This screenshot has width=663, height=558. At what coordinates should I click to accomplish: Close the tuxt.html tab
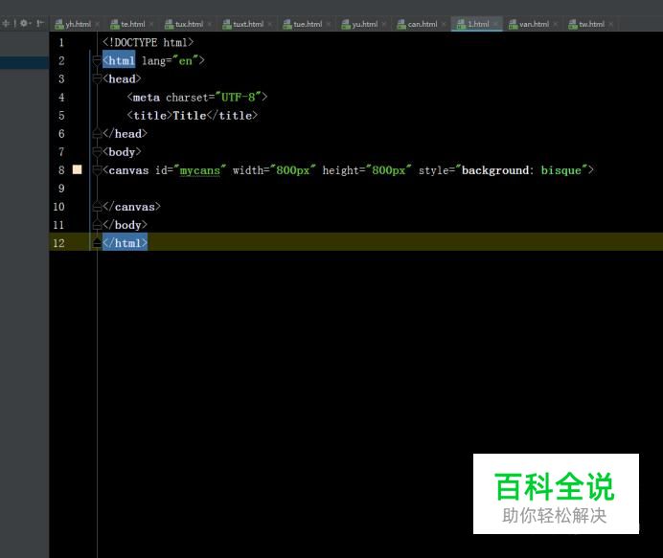[270, 24]
